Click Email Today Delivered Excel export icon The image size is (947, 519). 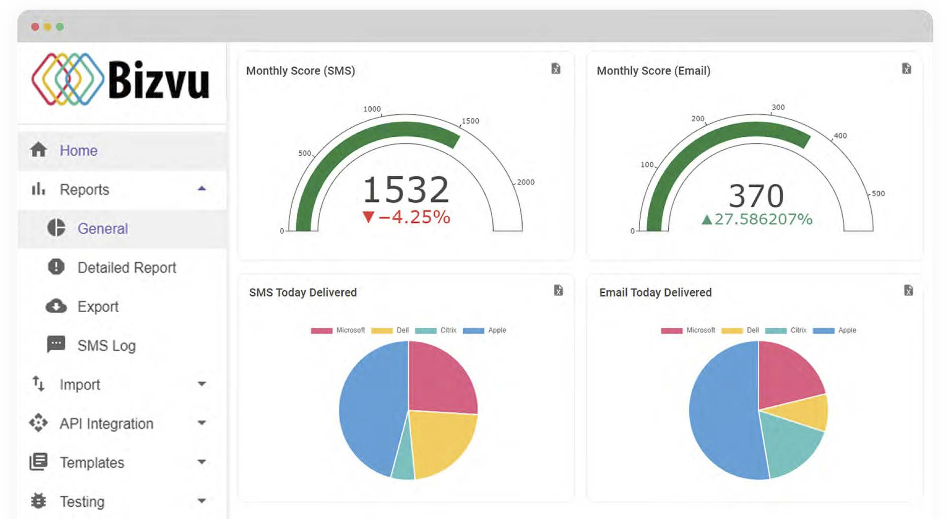pyautogui.click(x=908, y=290)
